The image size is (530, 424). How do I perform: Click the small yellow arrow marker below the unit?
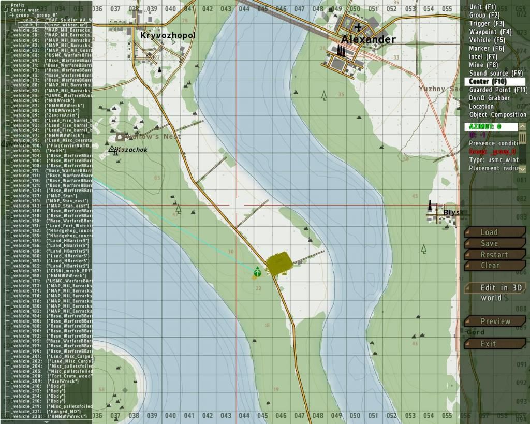click(253, 278)
